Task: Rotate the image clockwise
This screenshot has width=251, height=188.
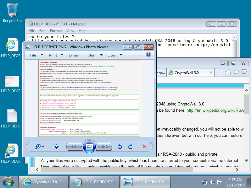Action: 130,147
